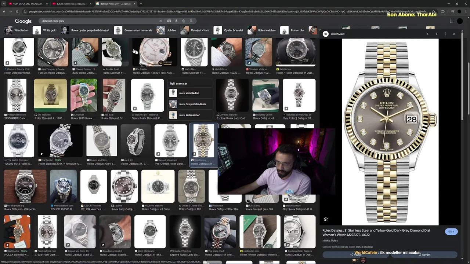Image resolution: width=470 pixels, height=264 pixels.
Task: Open the Sahibinden Datejust 41 Jubilee thumbnail
Action: (x=296, y=52)
